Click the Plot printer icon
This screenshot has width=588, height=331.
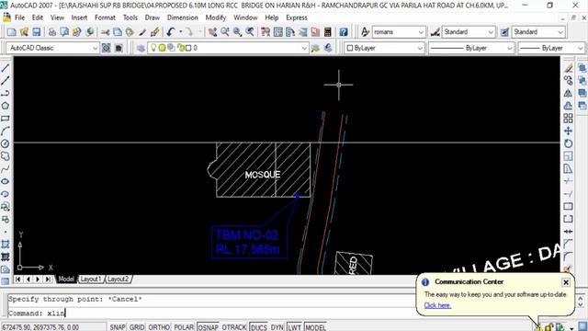51,32
